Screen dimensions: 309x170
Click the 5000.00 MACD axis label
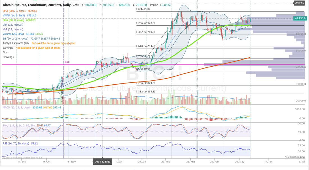(300, 109)
